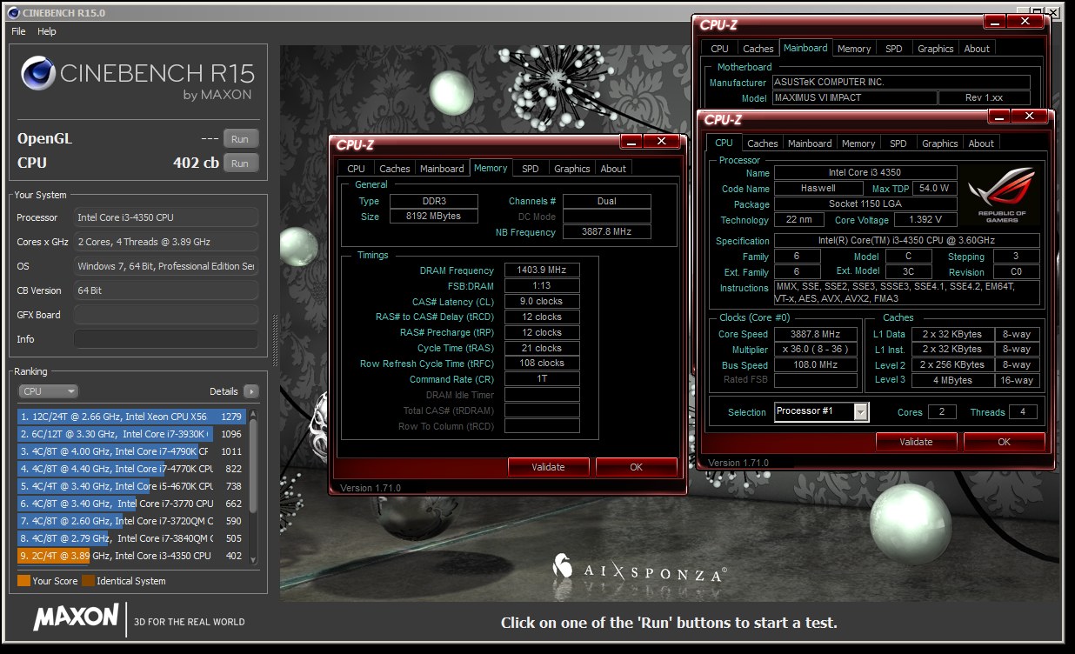This screenshot has height=654, width=1075.
Task: Click Validate in CPU-Z processor window
Action: tap(916, 442)
